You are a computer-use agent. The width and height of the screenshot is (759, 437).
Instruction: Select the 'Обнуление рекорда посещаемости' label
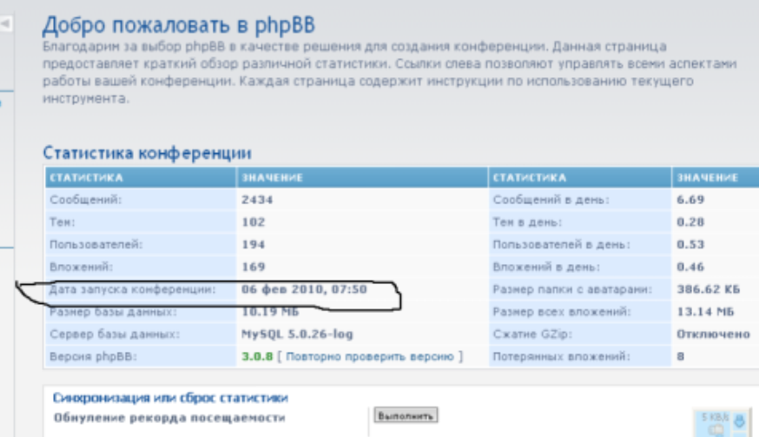tap(169, 418)
